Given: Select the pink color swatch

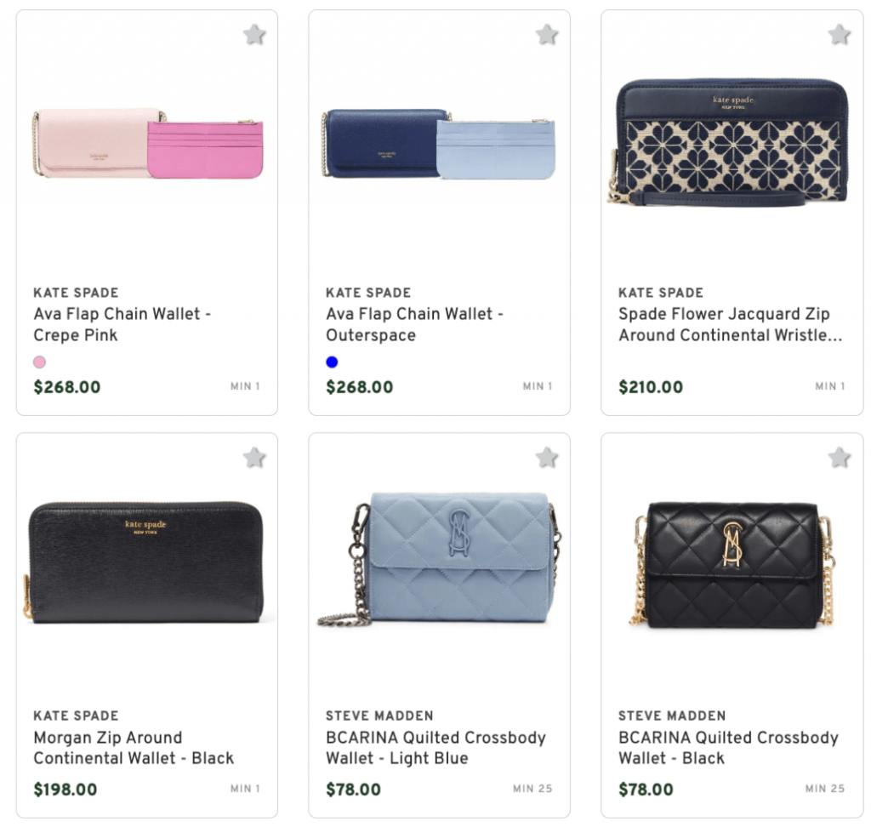Looking at the screenshot, I should 39,362.
